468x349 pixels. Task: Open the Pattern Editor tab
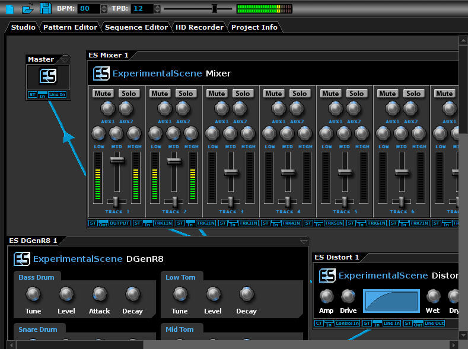pos(70,27)
